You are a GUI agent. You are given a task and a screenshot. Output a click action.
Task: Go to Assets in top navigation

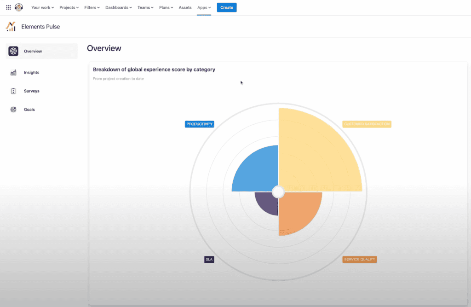click(185, 8)
